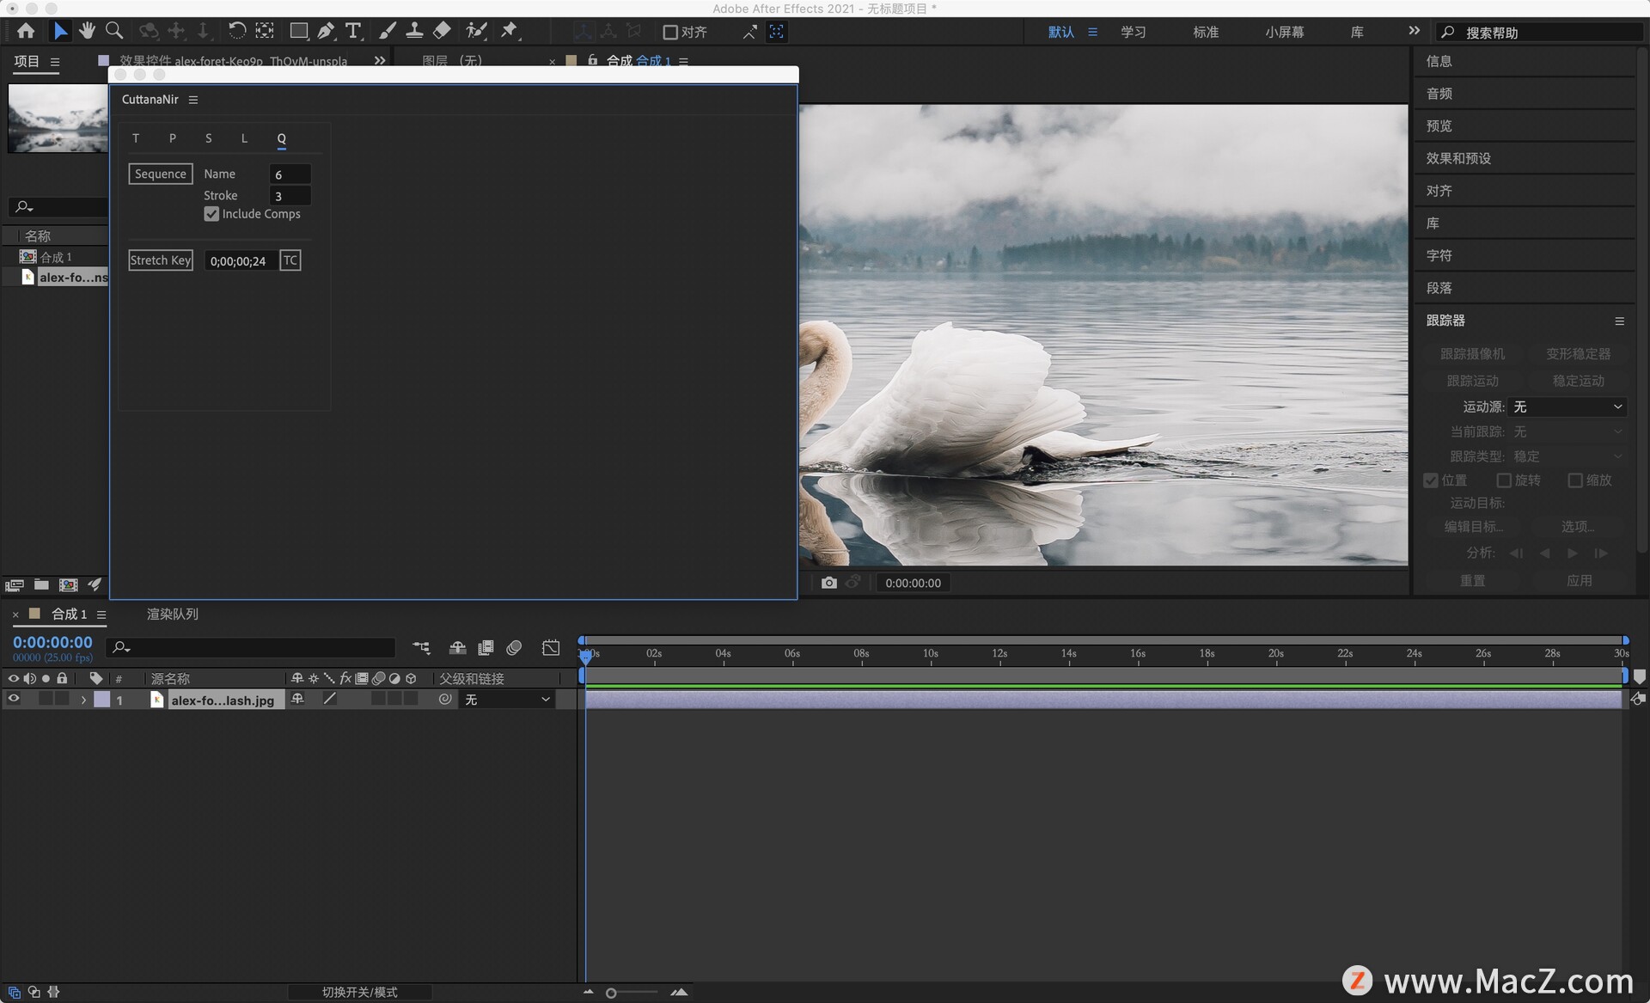This screenshot has width=1650, height=1003.
Task: Switch to the 渲染队列 tab
Action: coord(172,614)
